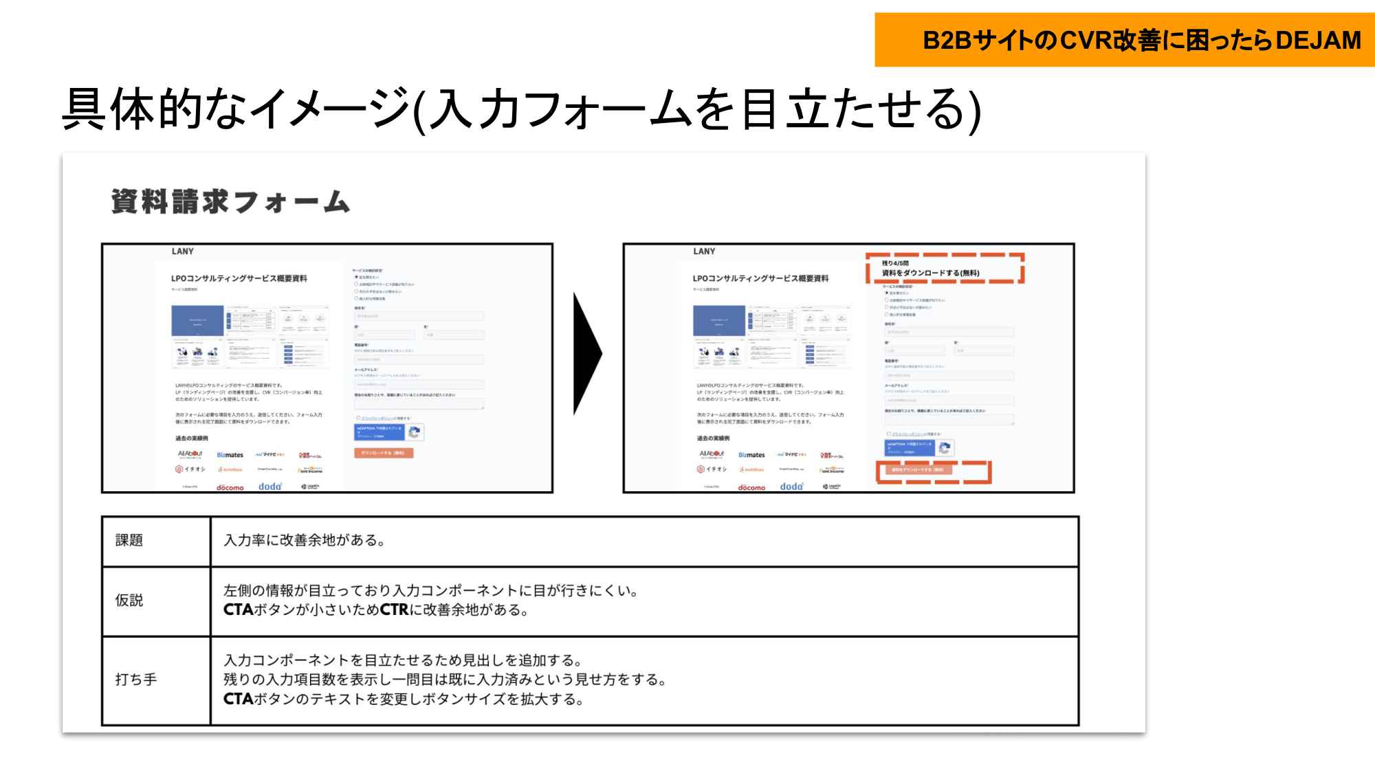Click company name field in left form
This screenshot has height=773, width=1375.
click(419, 316)
